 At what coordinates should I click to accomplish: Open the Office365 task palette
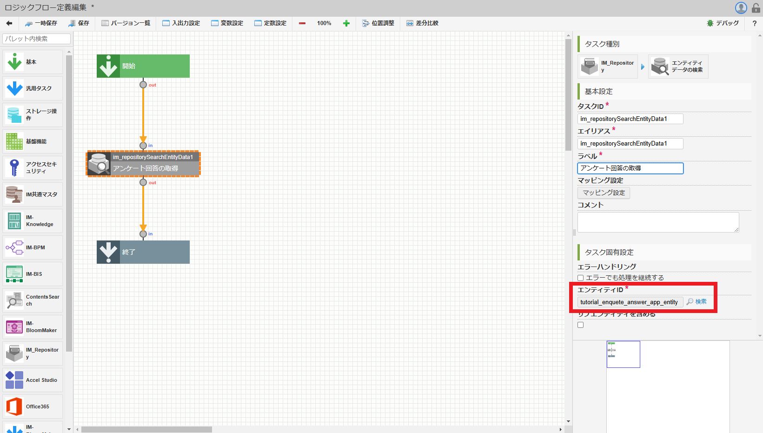(14, 406)
